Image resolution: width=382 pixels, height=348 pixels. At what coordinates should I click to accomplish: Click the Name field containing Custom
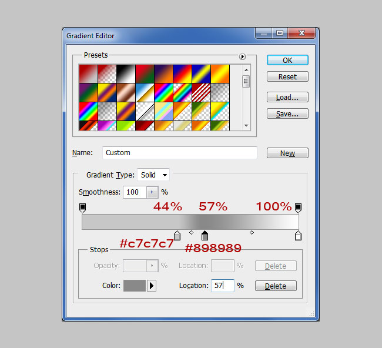tap(180, 153)
